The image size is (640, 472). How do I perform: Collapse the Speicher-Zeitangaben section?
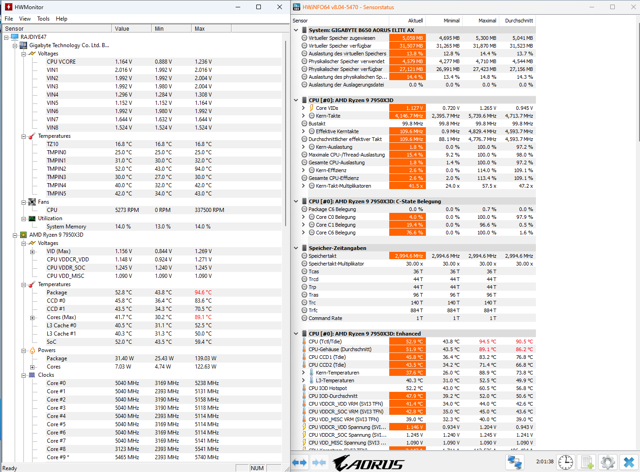296,248
